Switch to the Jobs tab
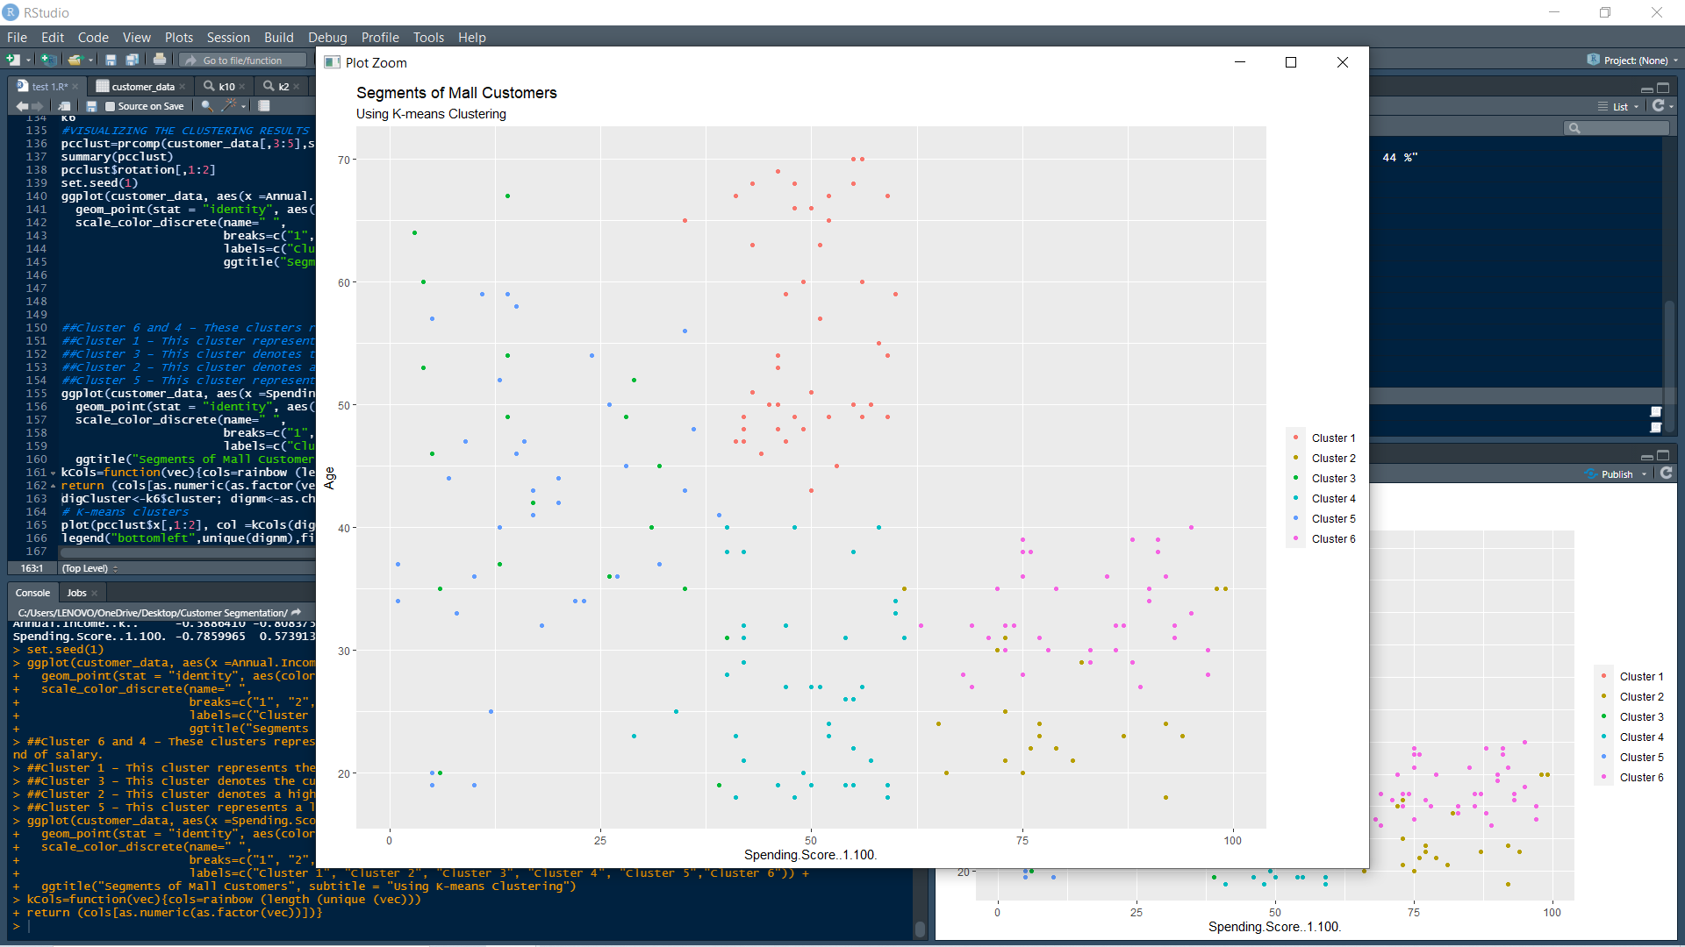This screenshot has height=947, width=1685. 77,593
